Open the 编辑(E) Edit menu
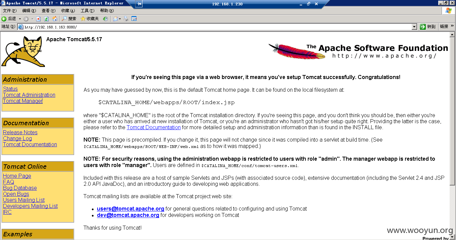This screenshot has height=240, width=456. tap(29, 11)
